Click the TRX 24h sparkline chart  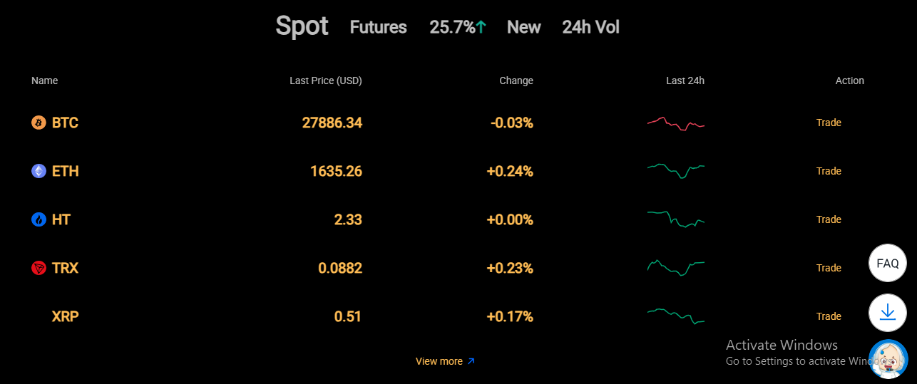pyautogui.click(x=676, y=268)
